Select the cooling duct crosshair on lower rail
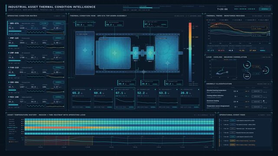Image resolution: width=278 pixels, height=156 pixels. [144, 71]
